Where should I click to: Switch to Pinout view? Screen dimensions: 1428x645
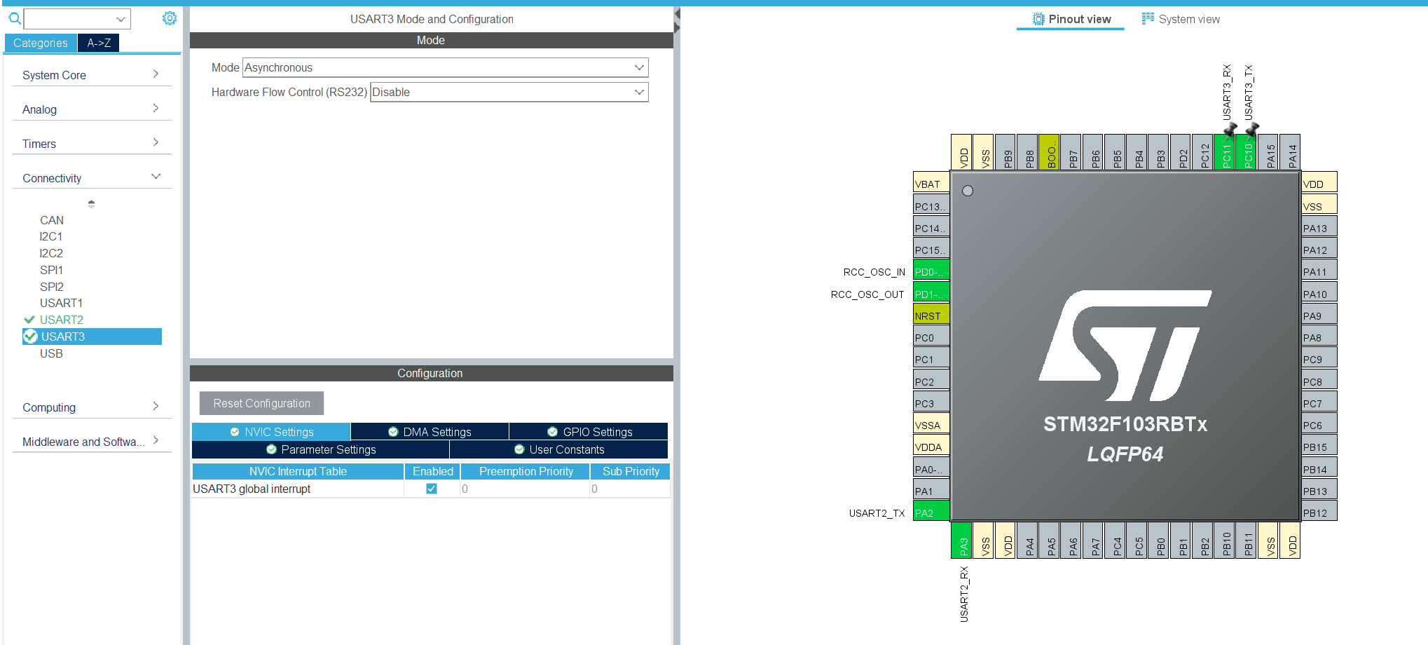tap(1071, 19)
